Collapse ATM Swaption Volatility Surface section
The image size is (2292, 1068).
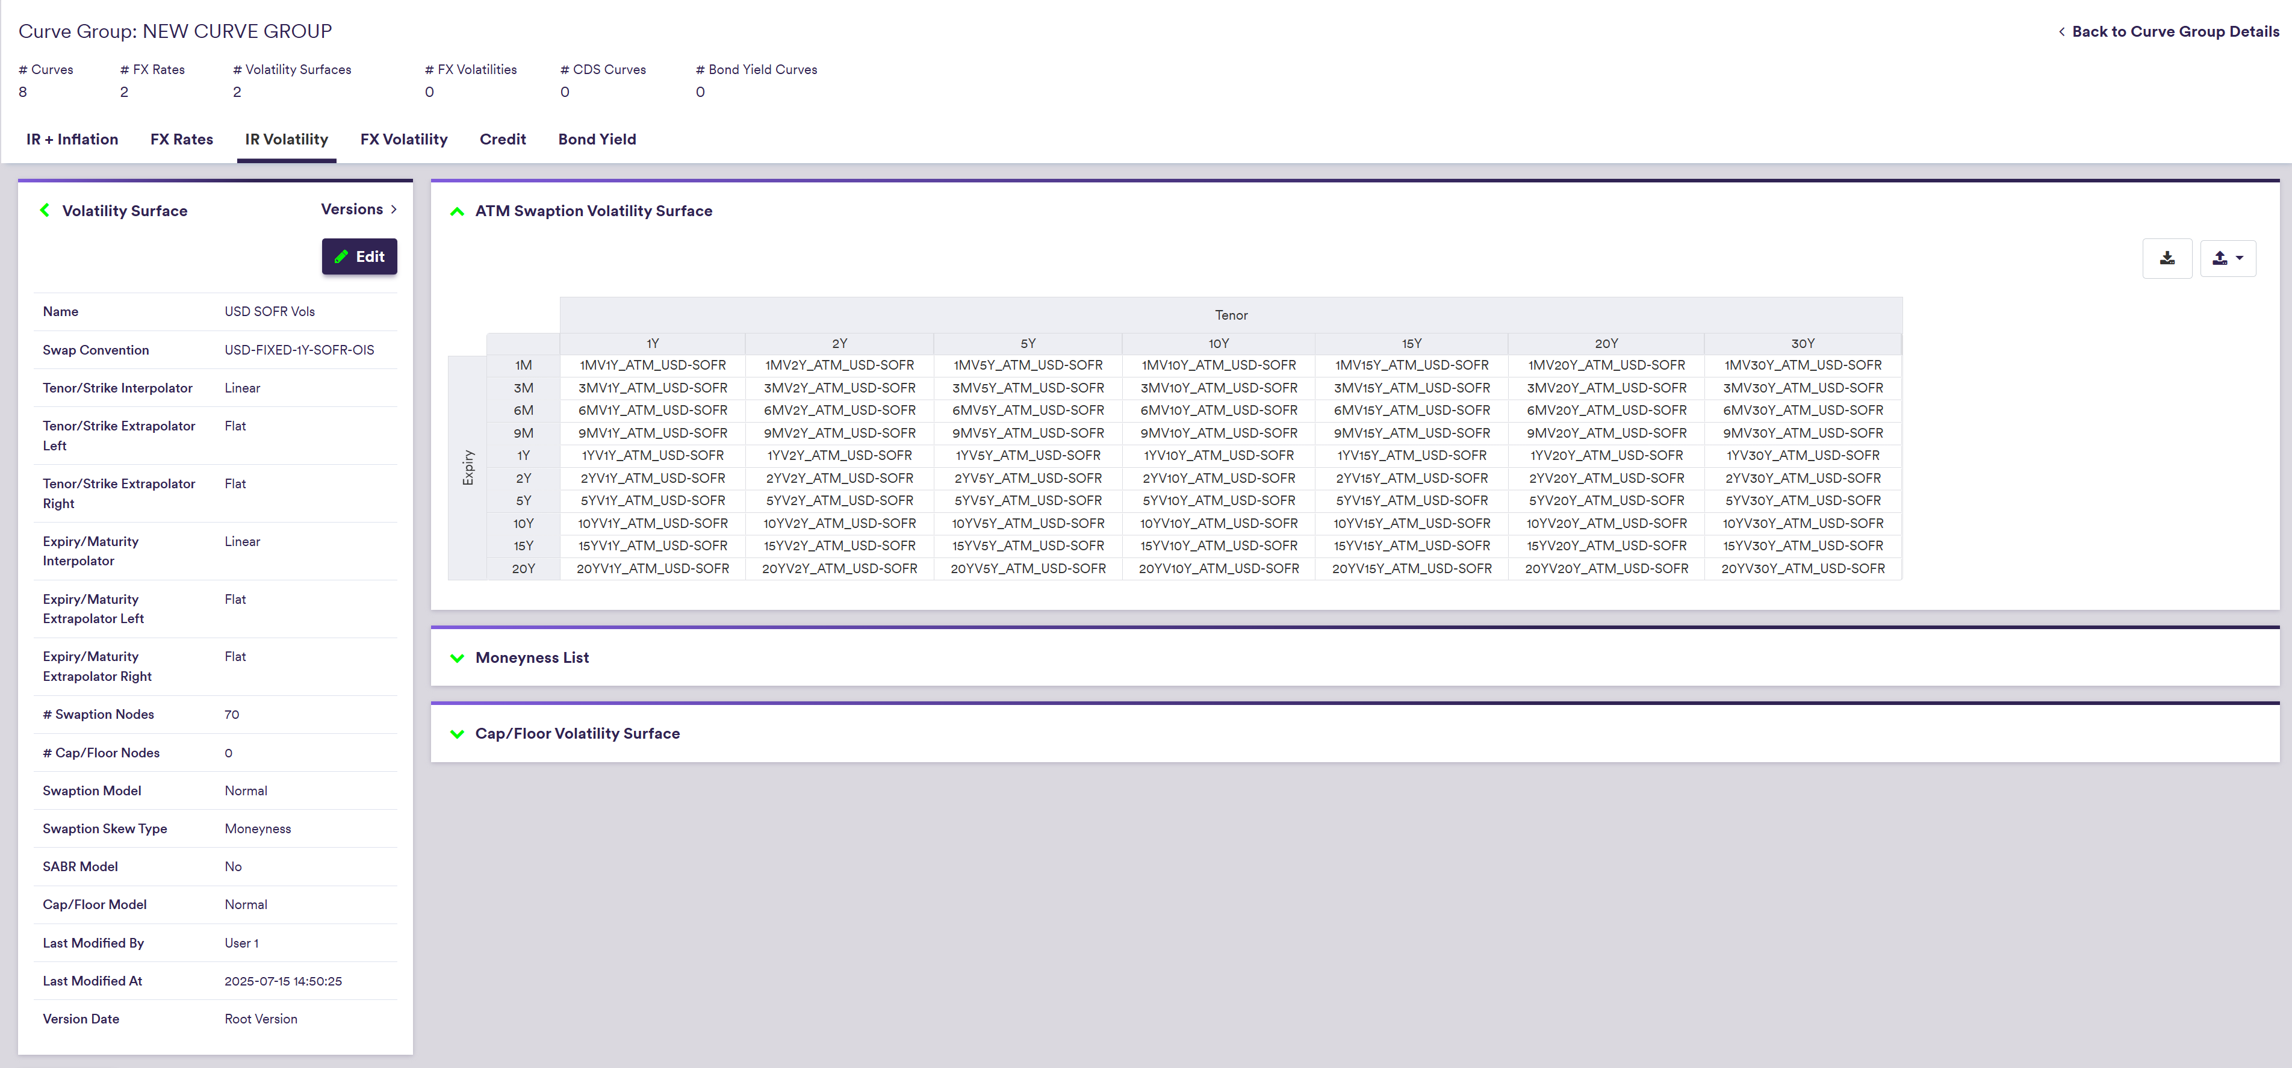click(458, 211)
